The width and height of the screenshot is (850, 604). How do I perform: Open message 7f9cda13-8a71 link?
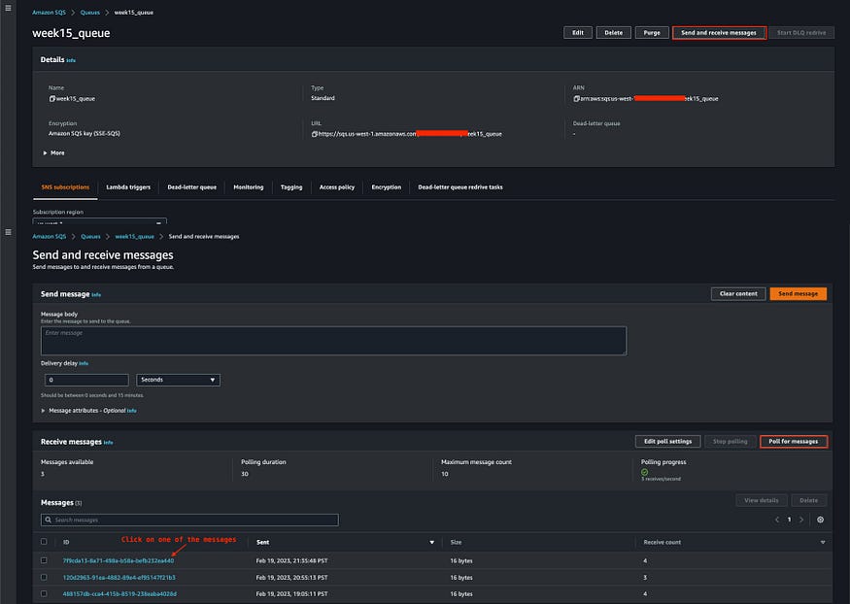coord(119,561)
